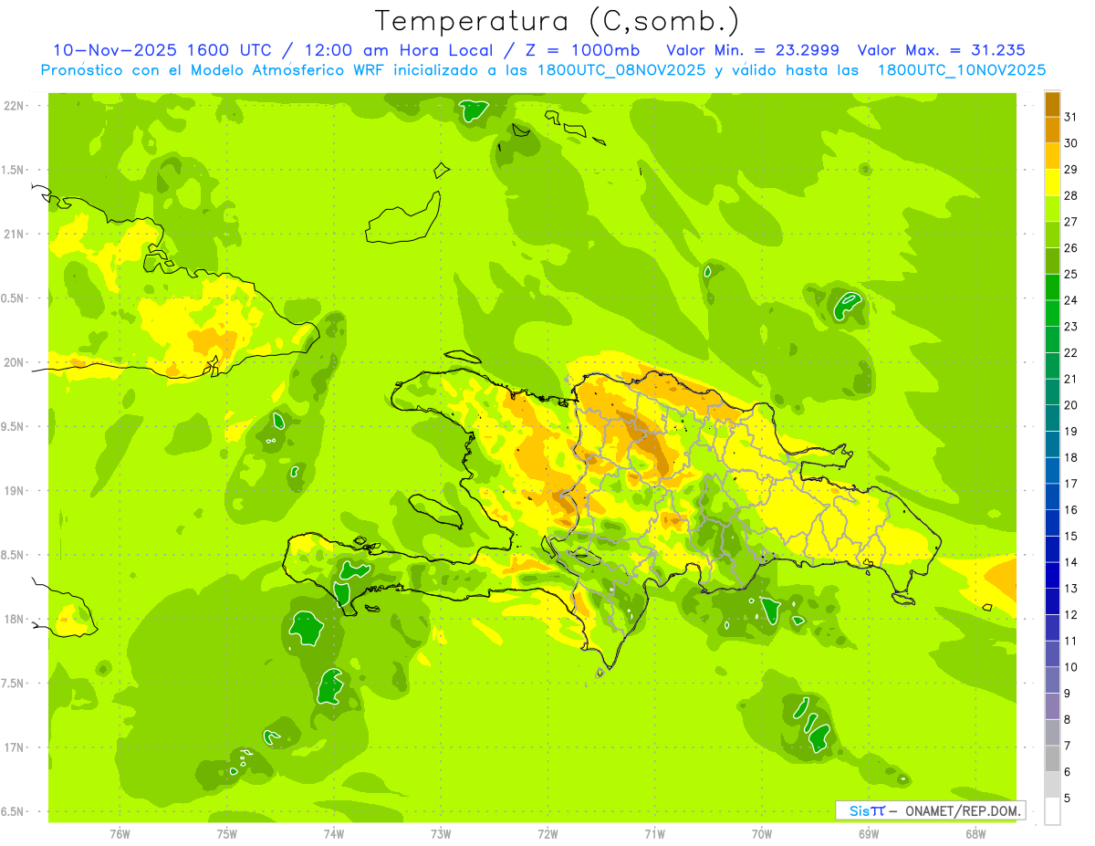The height and width of the screenshot is (846, 1095).
Task: Click the '18N' latitude axis label
Action: click(x=15, y=619)
